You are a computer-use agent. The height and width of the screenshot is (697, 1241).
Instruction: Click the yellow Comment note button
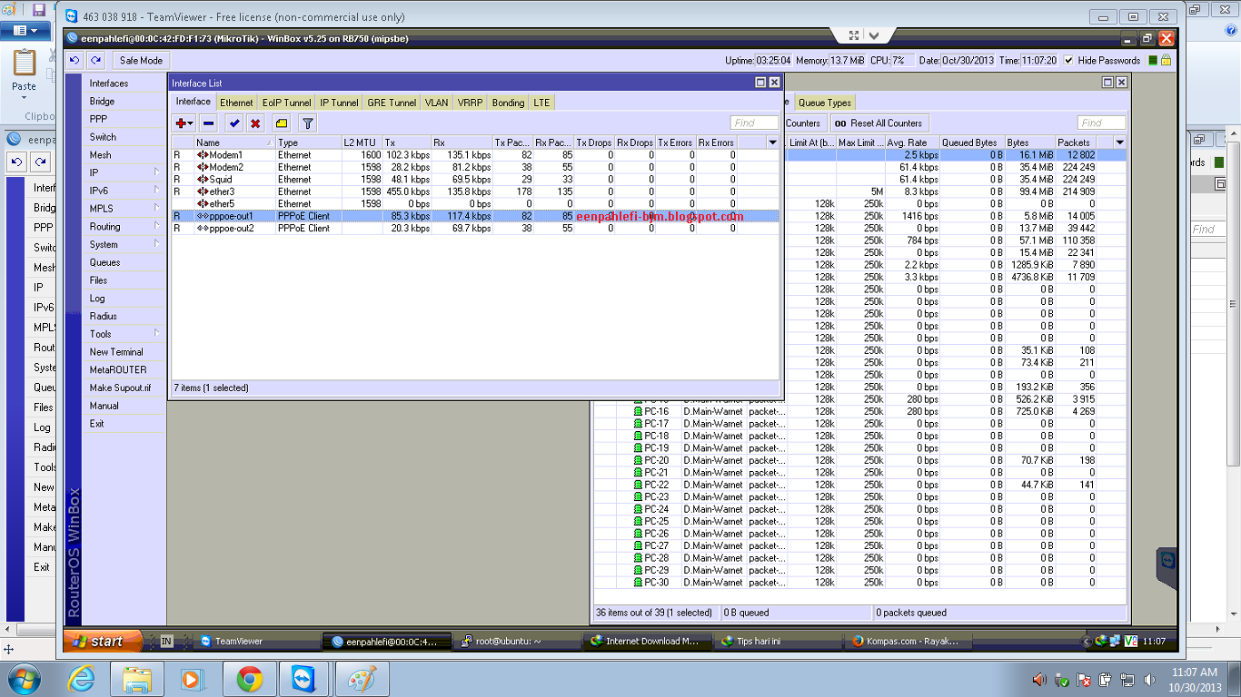282,123
